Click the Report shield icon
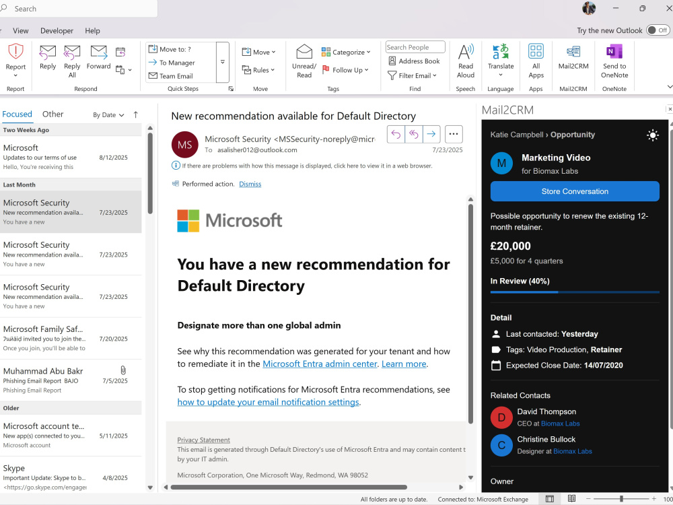673x505 pixels. (x=15, y=52)
